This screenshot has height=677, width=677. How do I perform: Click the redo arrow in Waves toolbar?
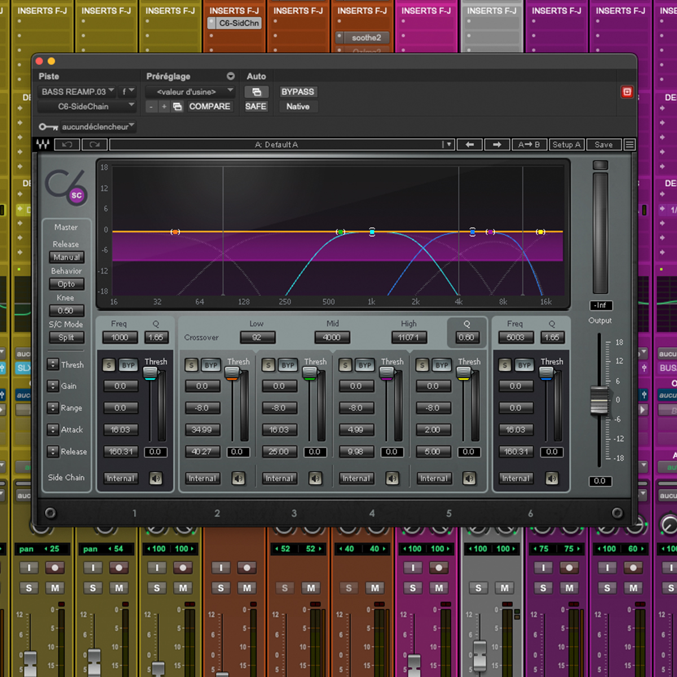[x=94, y=144]
